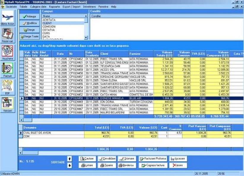Click the Valoare Totala (LEI) header
Image resolution: width=244 pixels, height=176 pixels.
(x=163, y=54)
